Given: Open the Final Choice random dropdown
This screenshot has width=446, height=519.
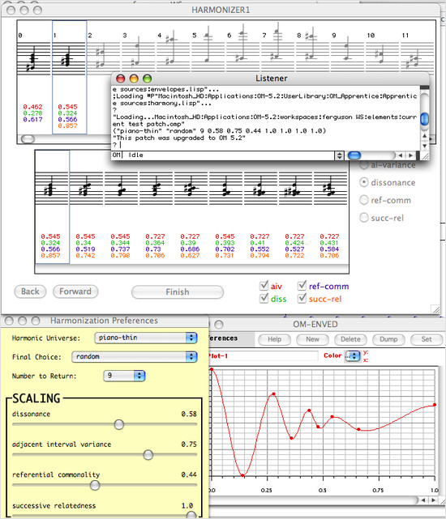Looking at the screenshot, I should (x=135, y=356).
